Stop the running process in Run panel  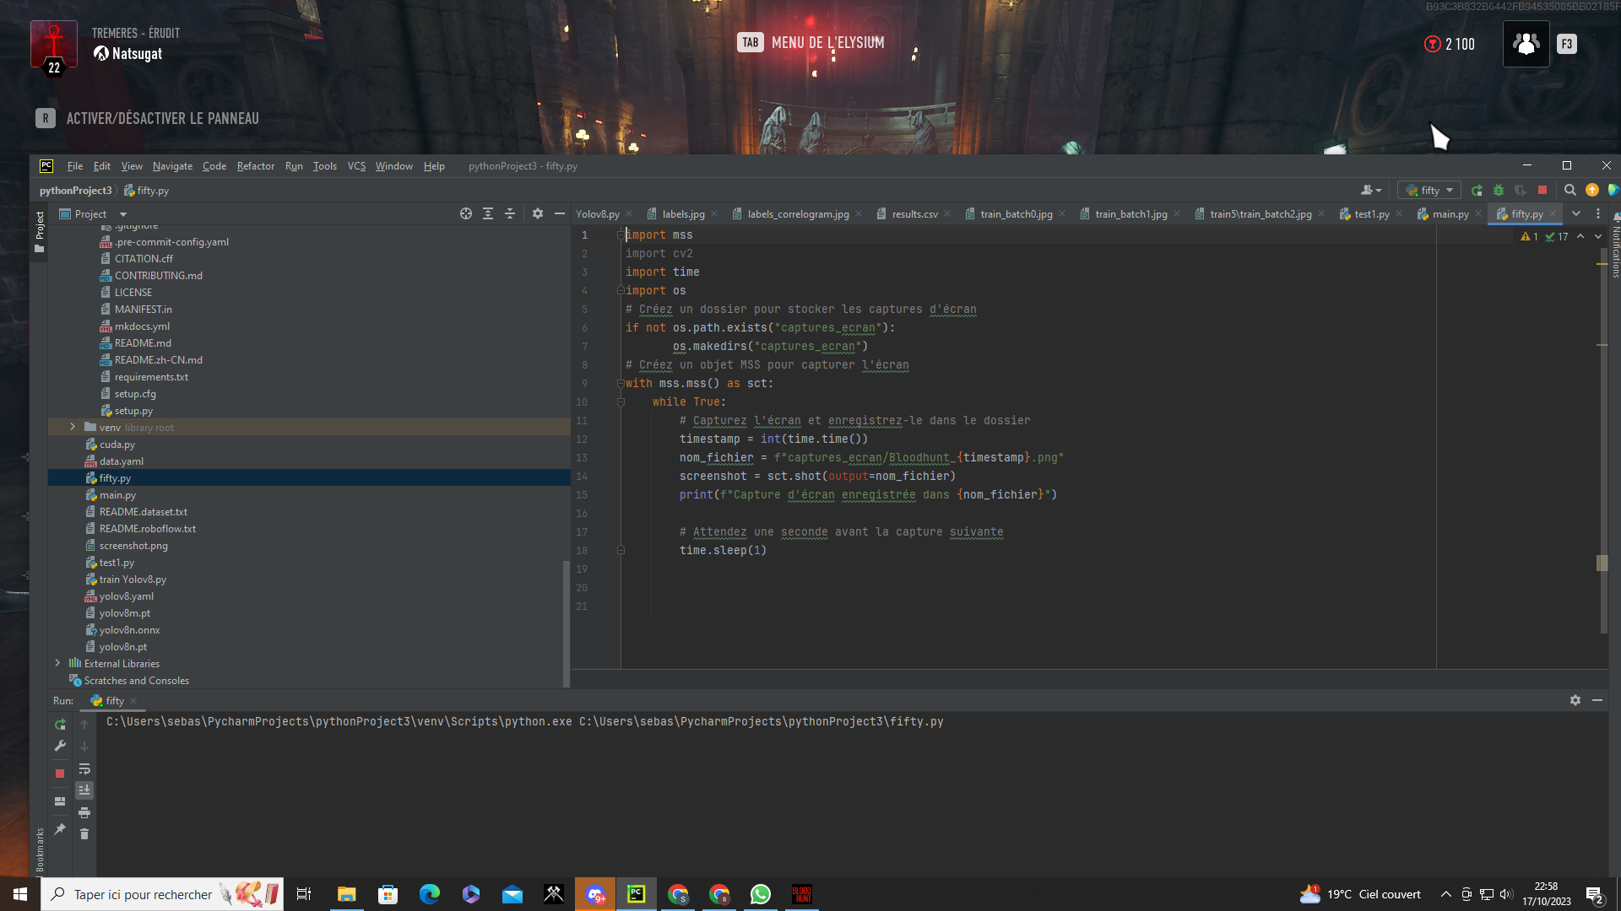[x=60, y=773]
